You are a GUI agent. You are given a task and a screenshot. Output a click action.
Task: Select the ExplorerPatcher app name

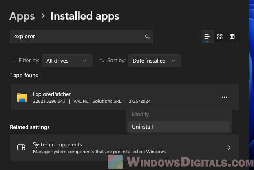pos(52,94)
